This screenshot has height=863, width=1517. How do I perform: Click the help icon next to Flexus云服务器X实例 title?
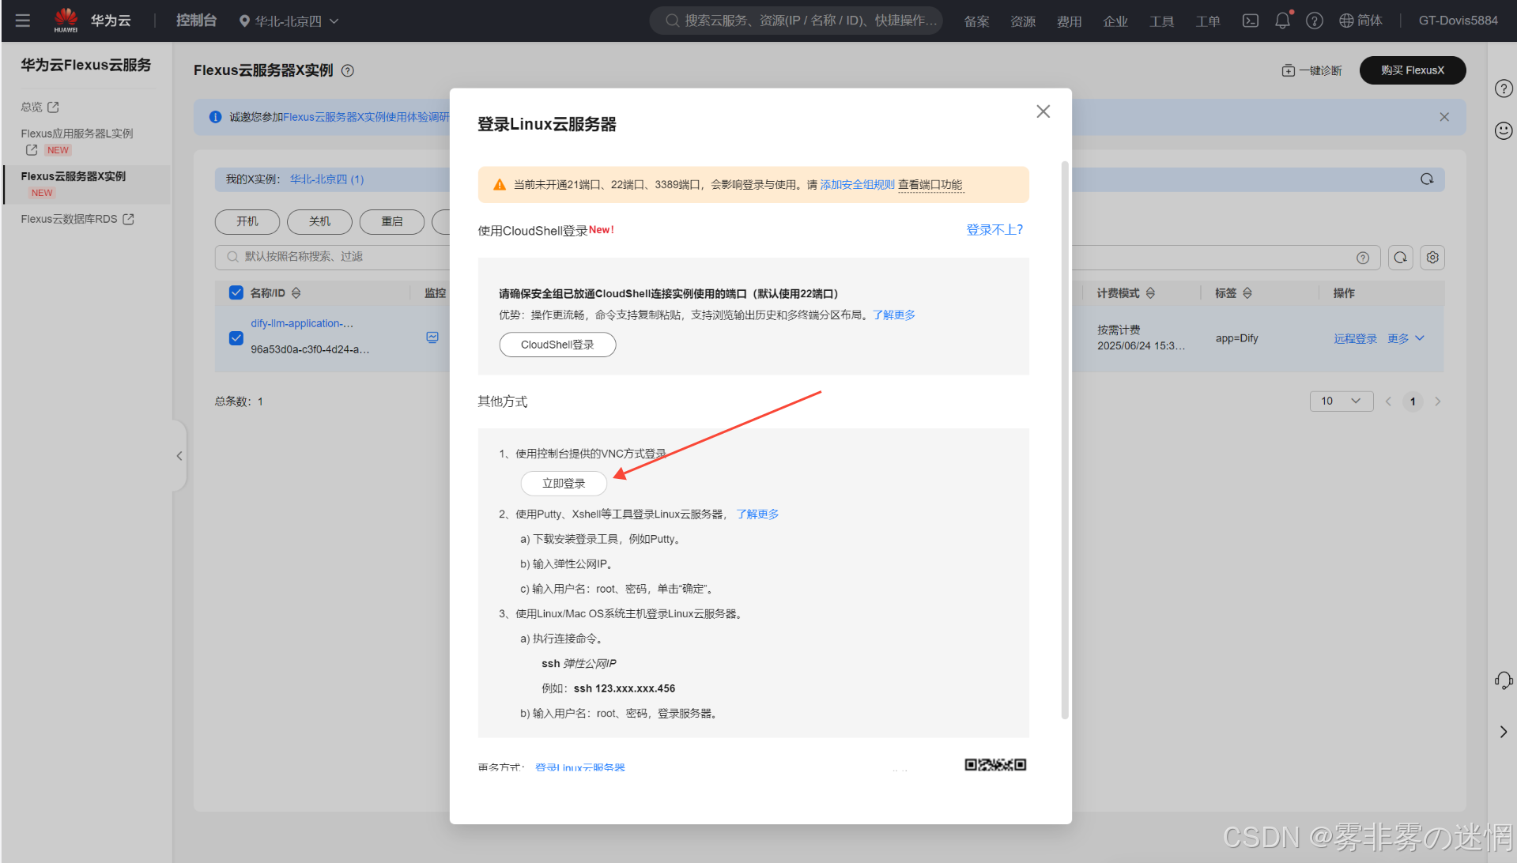click(x=348, y=70)
